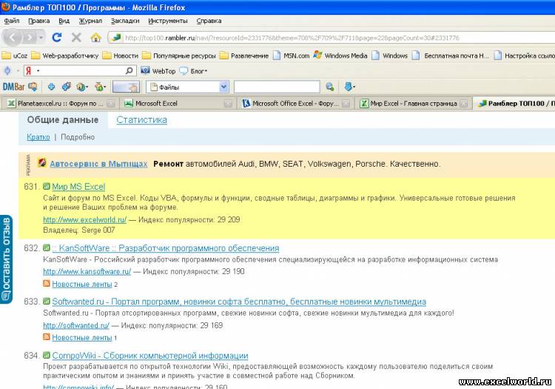Click the DMBar hand pointer button
Screen dimensions: 555x389
pos(126,87)
